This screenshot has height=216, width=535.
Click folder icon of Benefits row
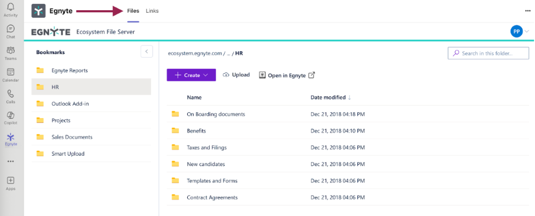[175, 130]
